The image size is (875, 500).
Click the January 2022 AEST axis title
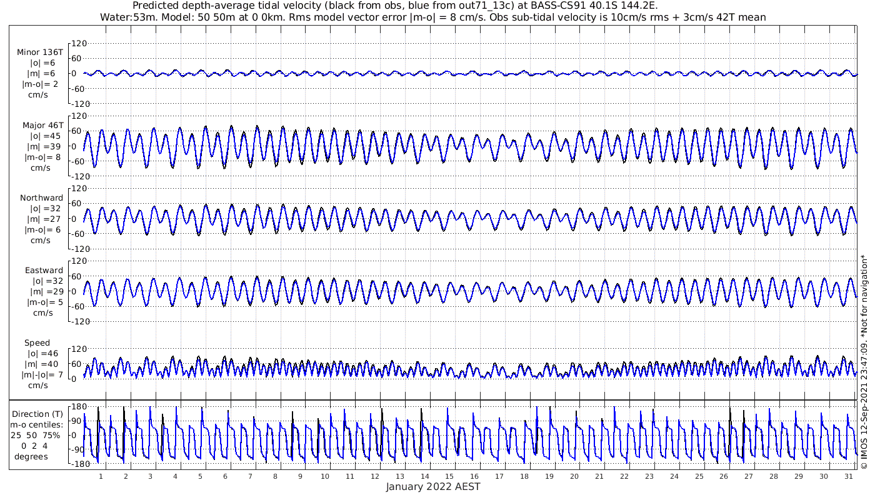432,487
